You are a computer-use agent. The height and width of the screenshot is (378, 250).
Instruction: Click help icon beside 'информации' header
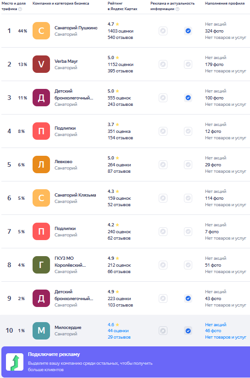178,9
